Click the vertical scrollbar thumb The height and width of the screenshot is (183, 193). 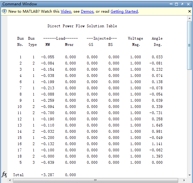click(x=189, y=45)
